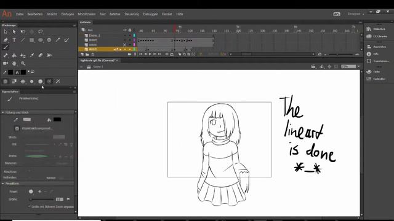Viewport: 394px width, 221px height.
Task: Open the Pinsel shape picker in properties
Action: click(31, 192)
